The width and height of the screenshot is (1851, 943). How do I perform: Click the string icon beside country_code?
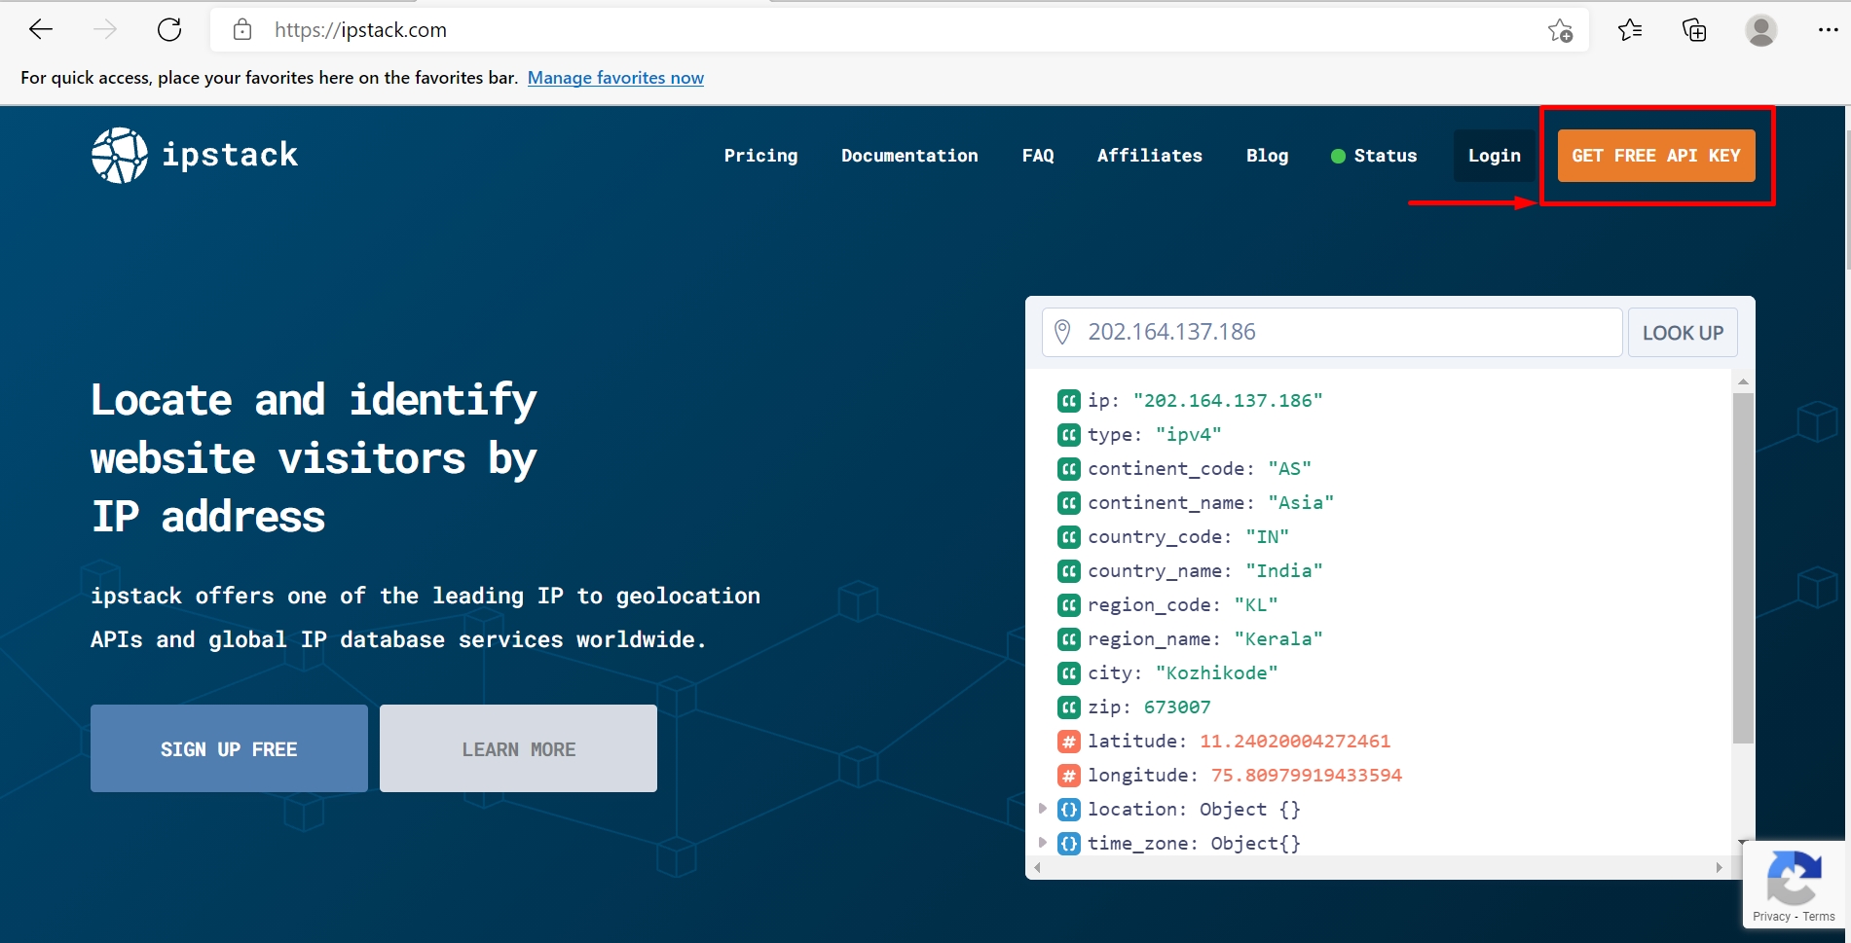click(1069, 537)
